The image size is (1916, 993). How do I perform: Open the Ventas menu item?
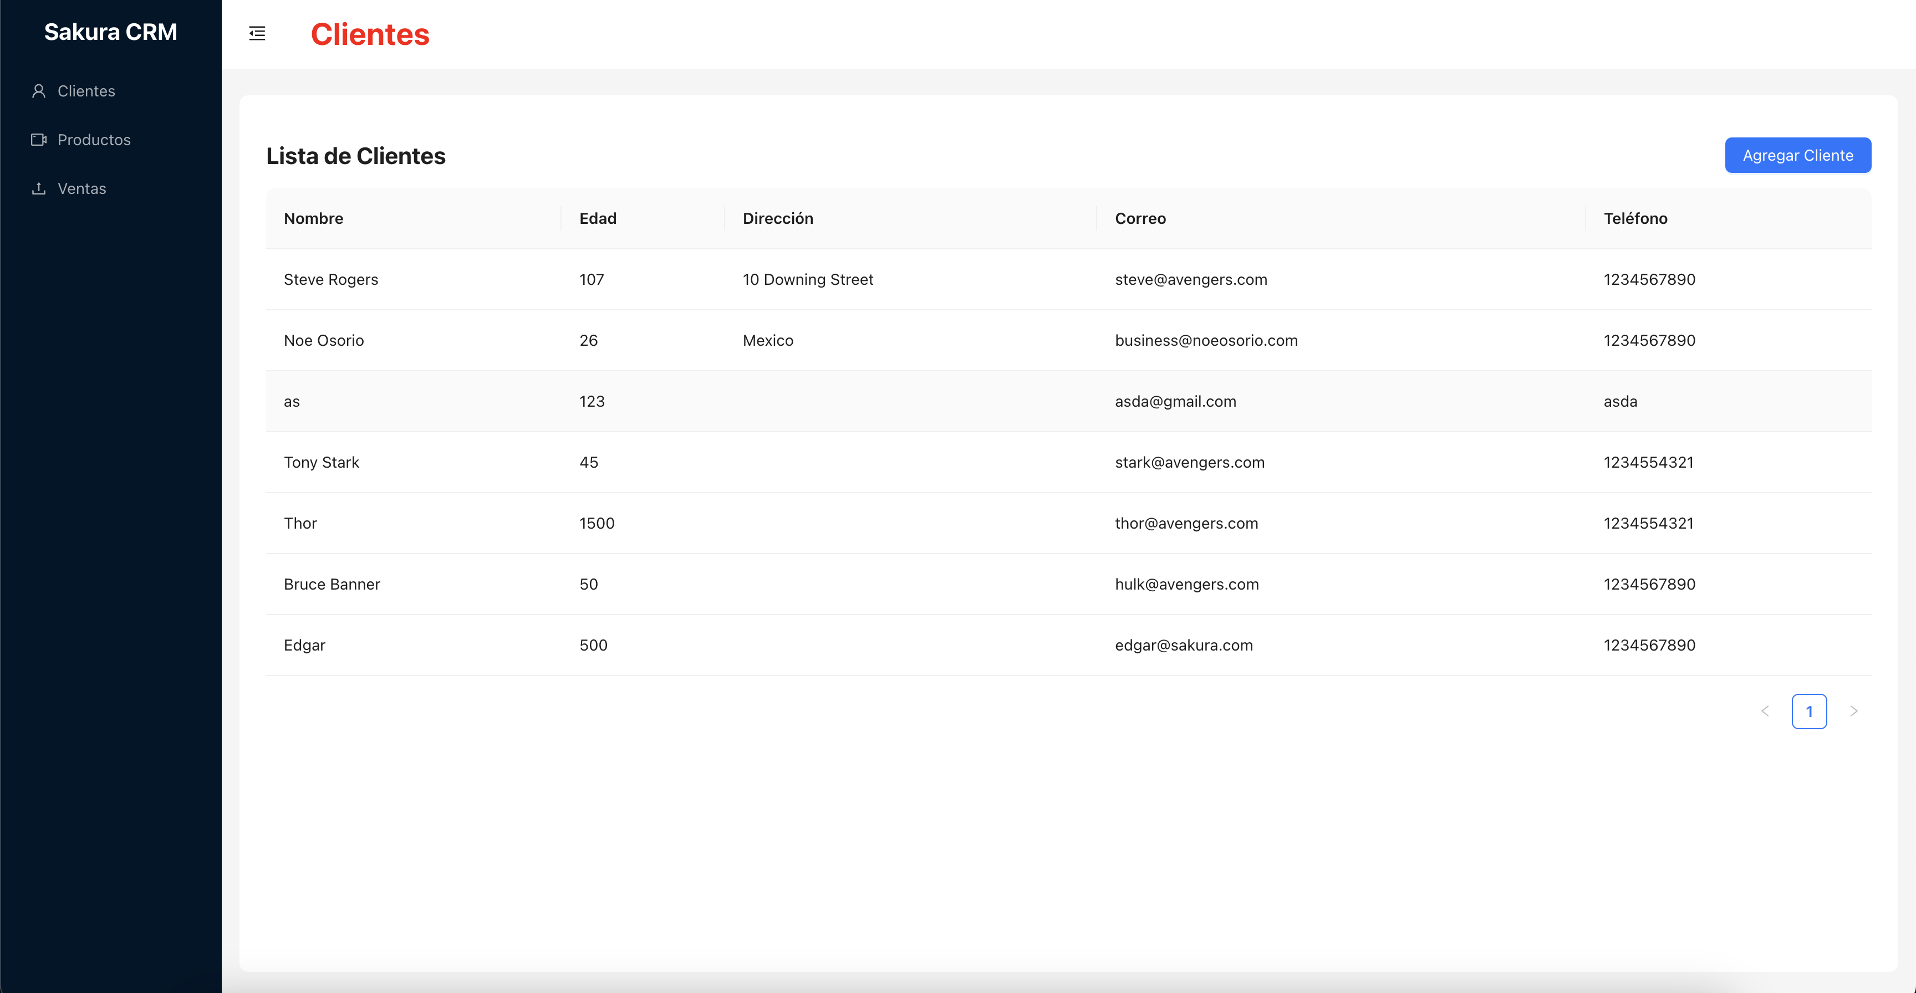click(82, 189)
